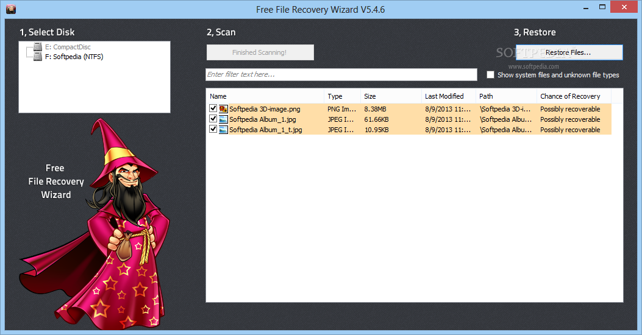Sort by the Name column header
The image size is (642, 335).
coord(265,96)
